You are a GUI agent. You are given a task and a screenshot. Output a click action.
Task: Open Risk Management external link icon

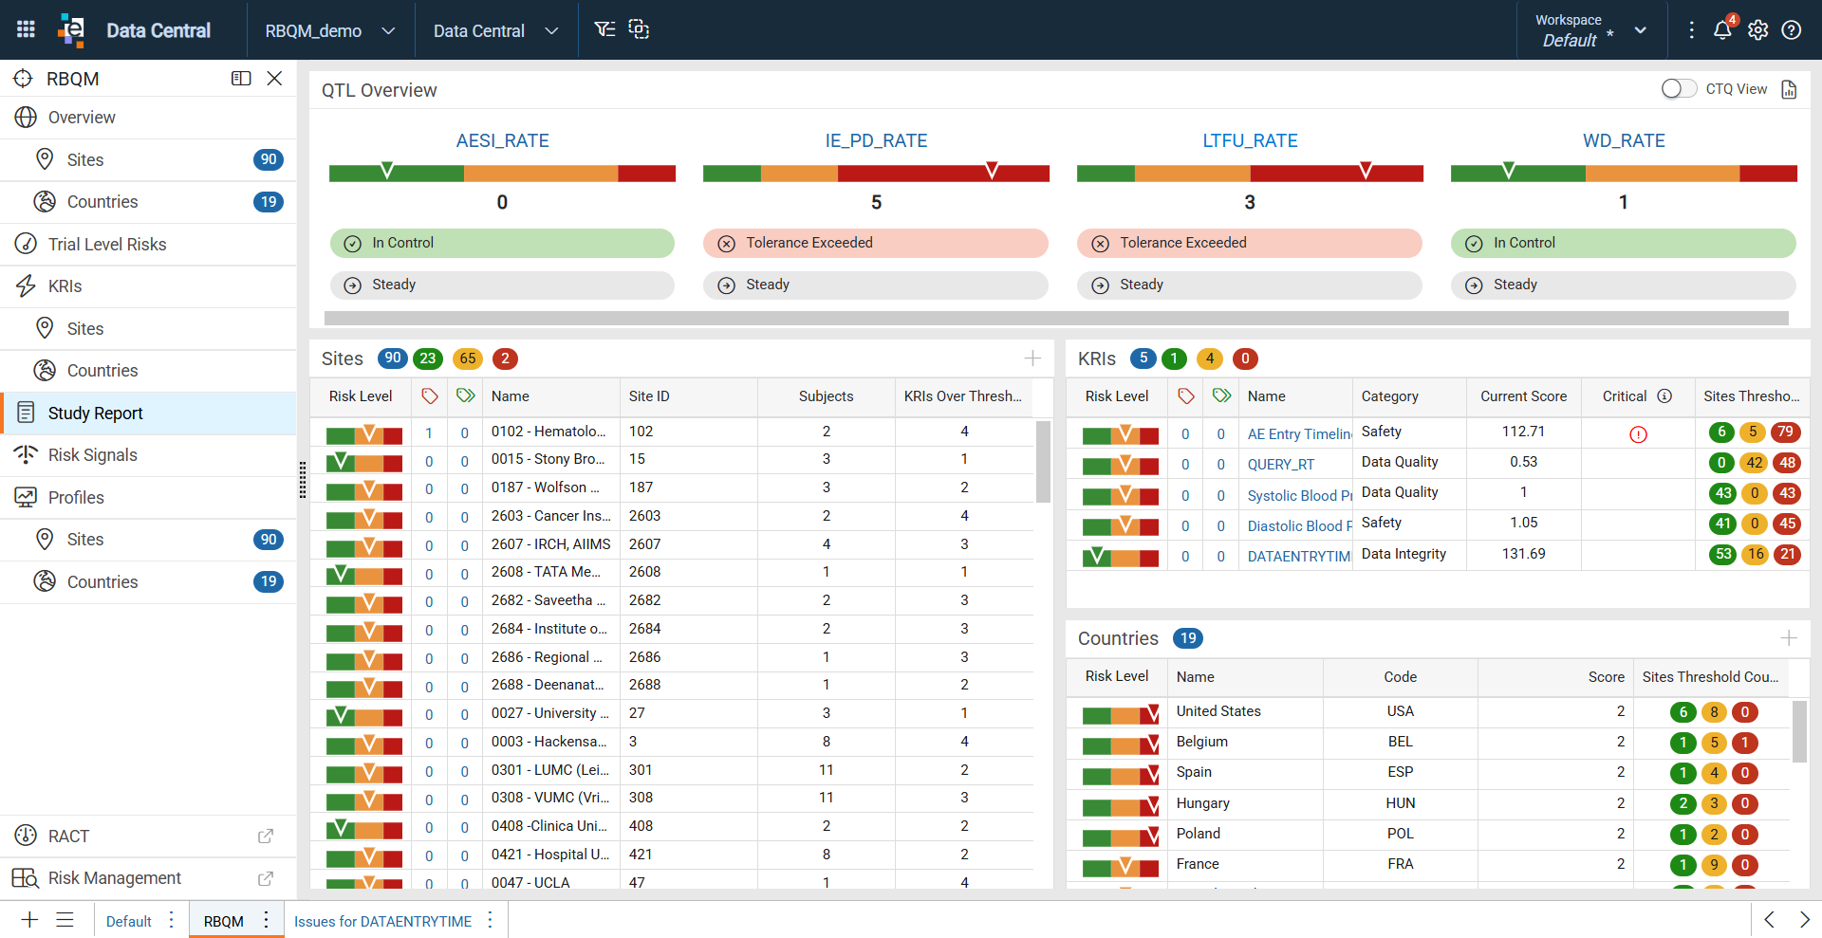coord(266,878)
